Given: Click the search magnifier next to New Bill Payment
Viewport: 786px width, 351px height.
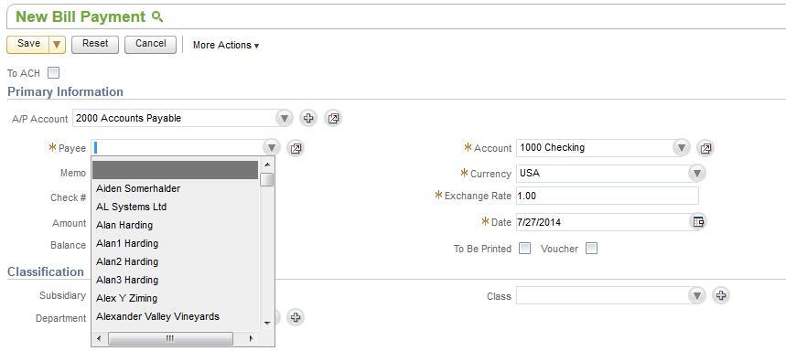Looking at the screenshot, I should tap(157, 17).
